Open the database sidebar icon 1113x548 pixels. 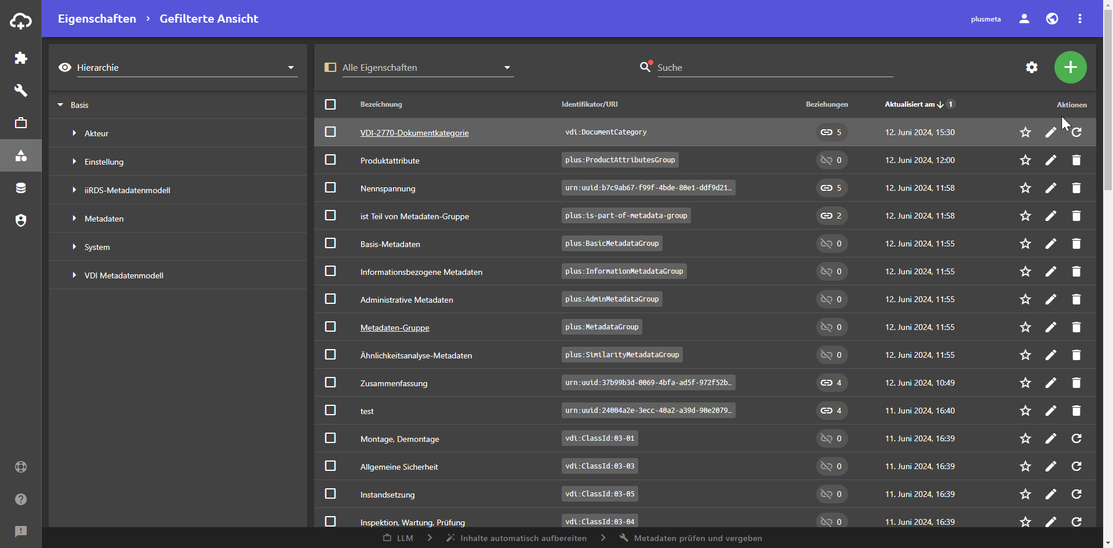click(x=21, y=188)
